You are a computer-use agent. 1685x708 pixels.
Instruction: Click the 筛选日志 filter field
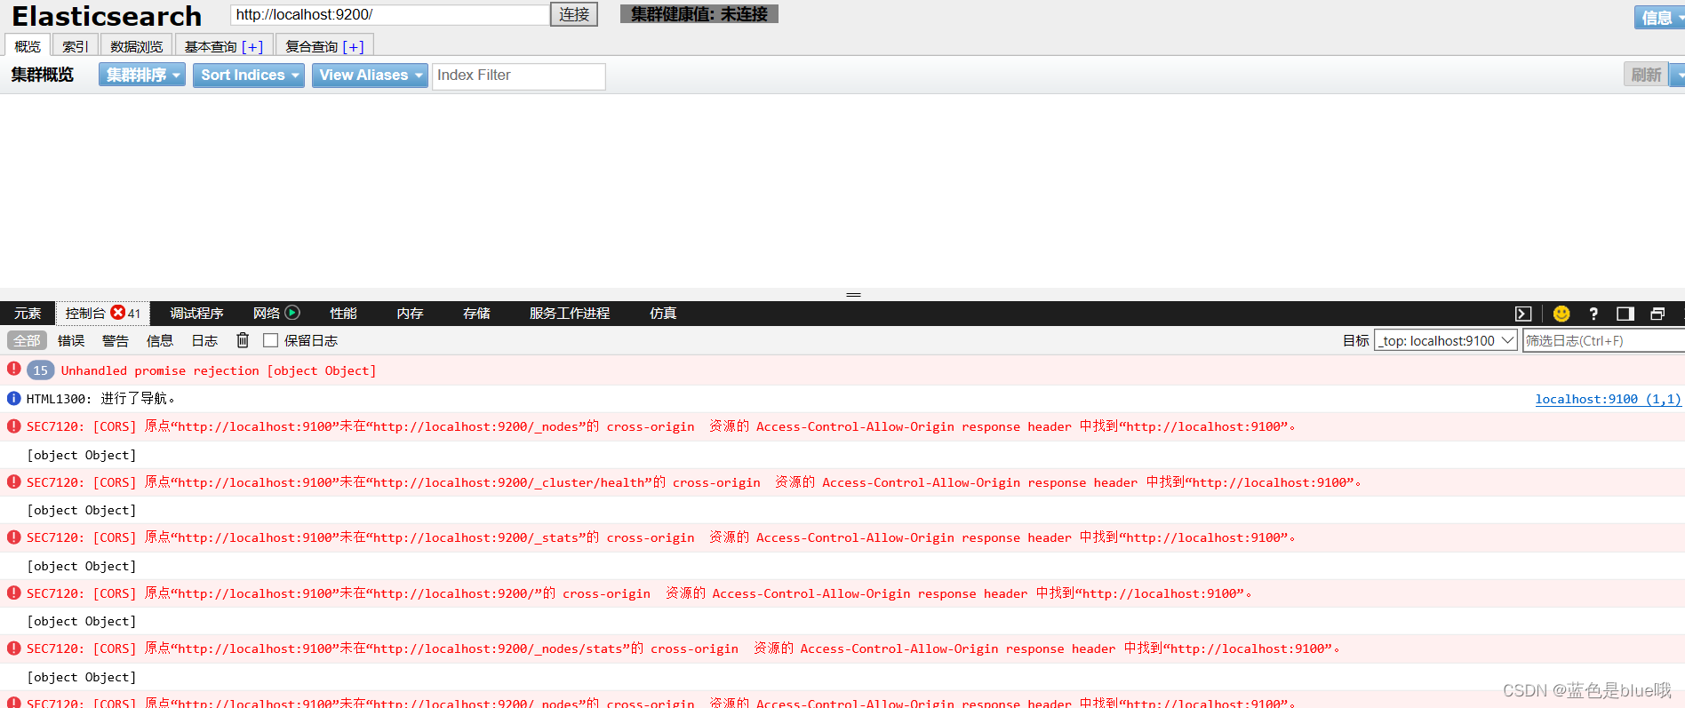[x=1604, y=340]
